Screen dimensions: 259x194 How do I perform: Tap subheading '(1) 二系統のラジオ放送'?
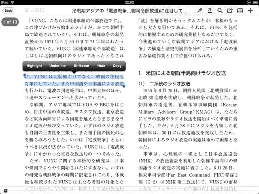pos(164,84)
